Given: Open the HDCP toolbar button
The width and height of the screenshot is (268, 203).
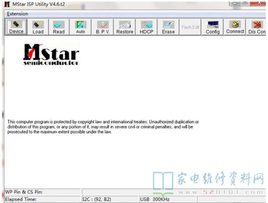Looking at the screenshot, I should 146,27.
